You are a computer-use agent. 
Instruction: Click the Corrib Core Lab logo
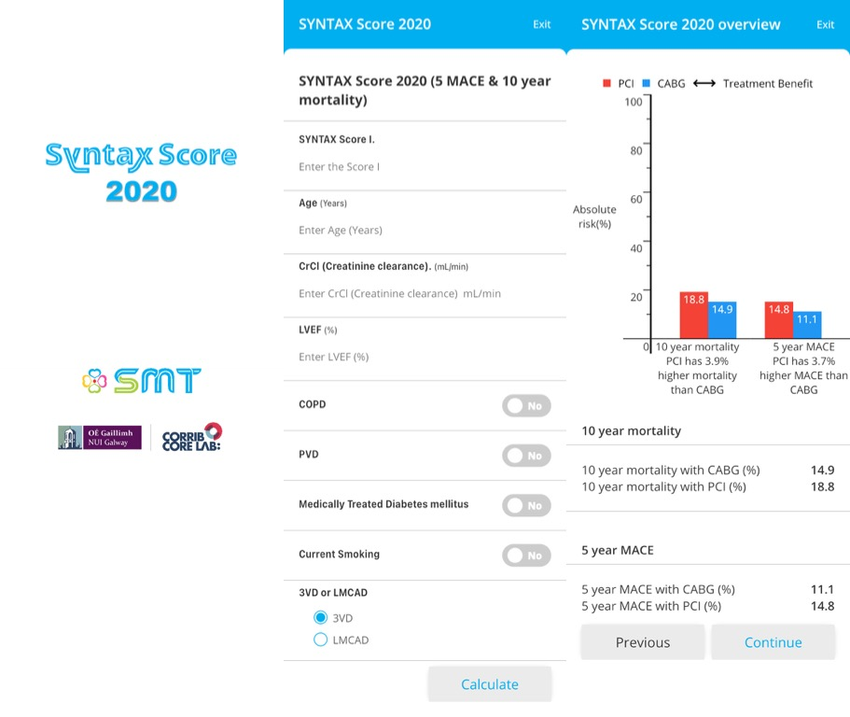click(191, 437)
